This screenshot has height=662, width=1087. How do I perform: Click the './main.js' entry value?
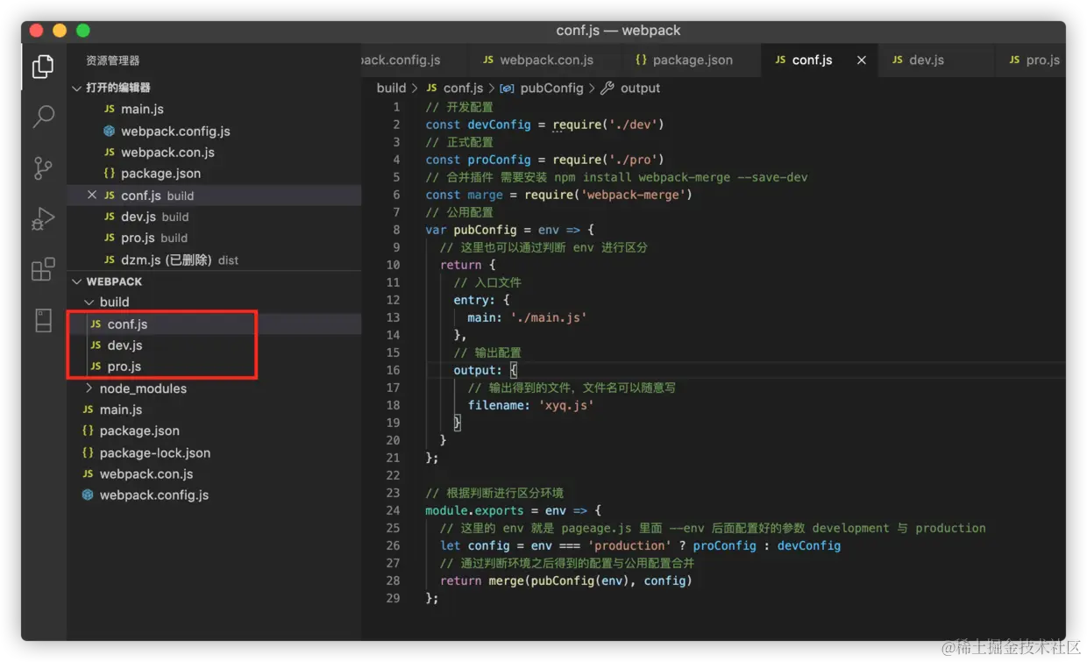tap(548, 317)
